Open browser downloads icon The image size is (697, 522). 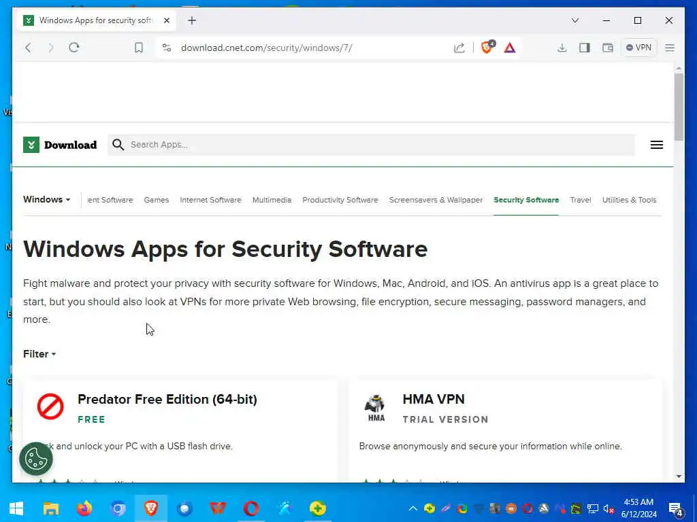tap(562, 48)
